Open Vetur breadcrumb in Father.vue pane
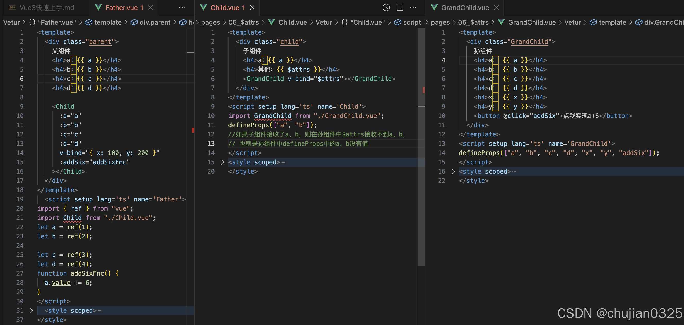 tap(11, 22)
